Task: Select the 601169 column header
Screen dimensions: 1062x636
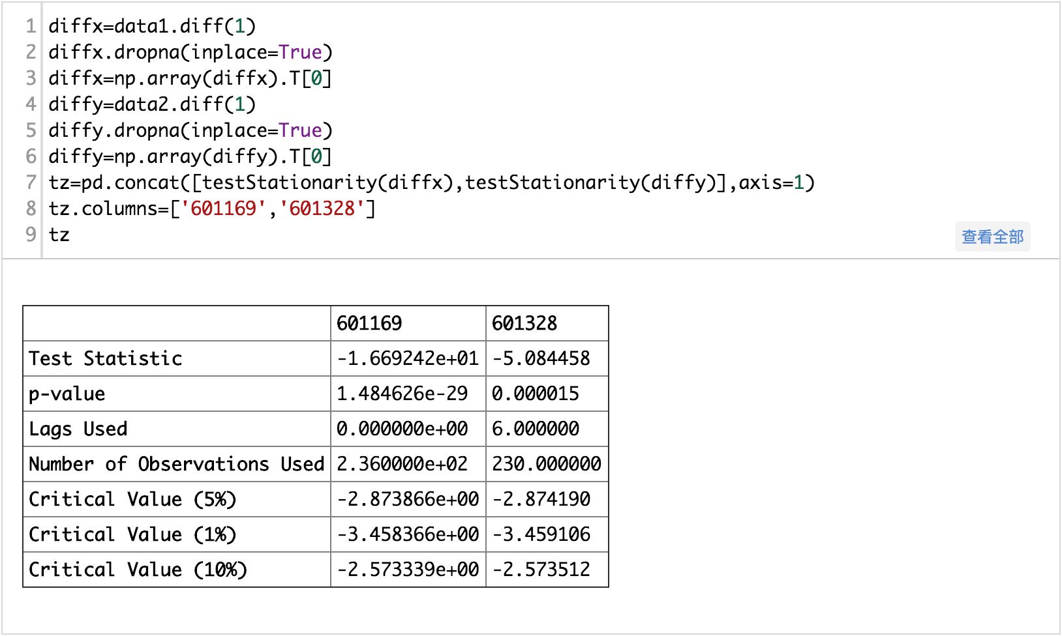Action: pyautogui.click(x=369, y=323)
